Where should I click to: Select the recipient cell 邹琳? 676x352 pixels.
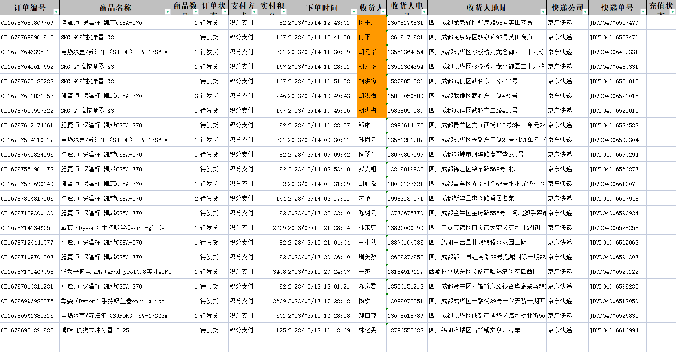(372, 125)
